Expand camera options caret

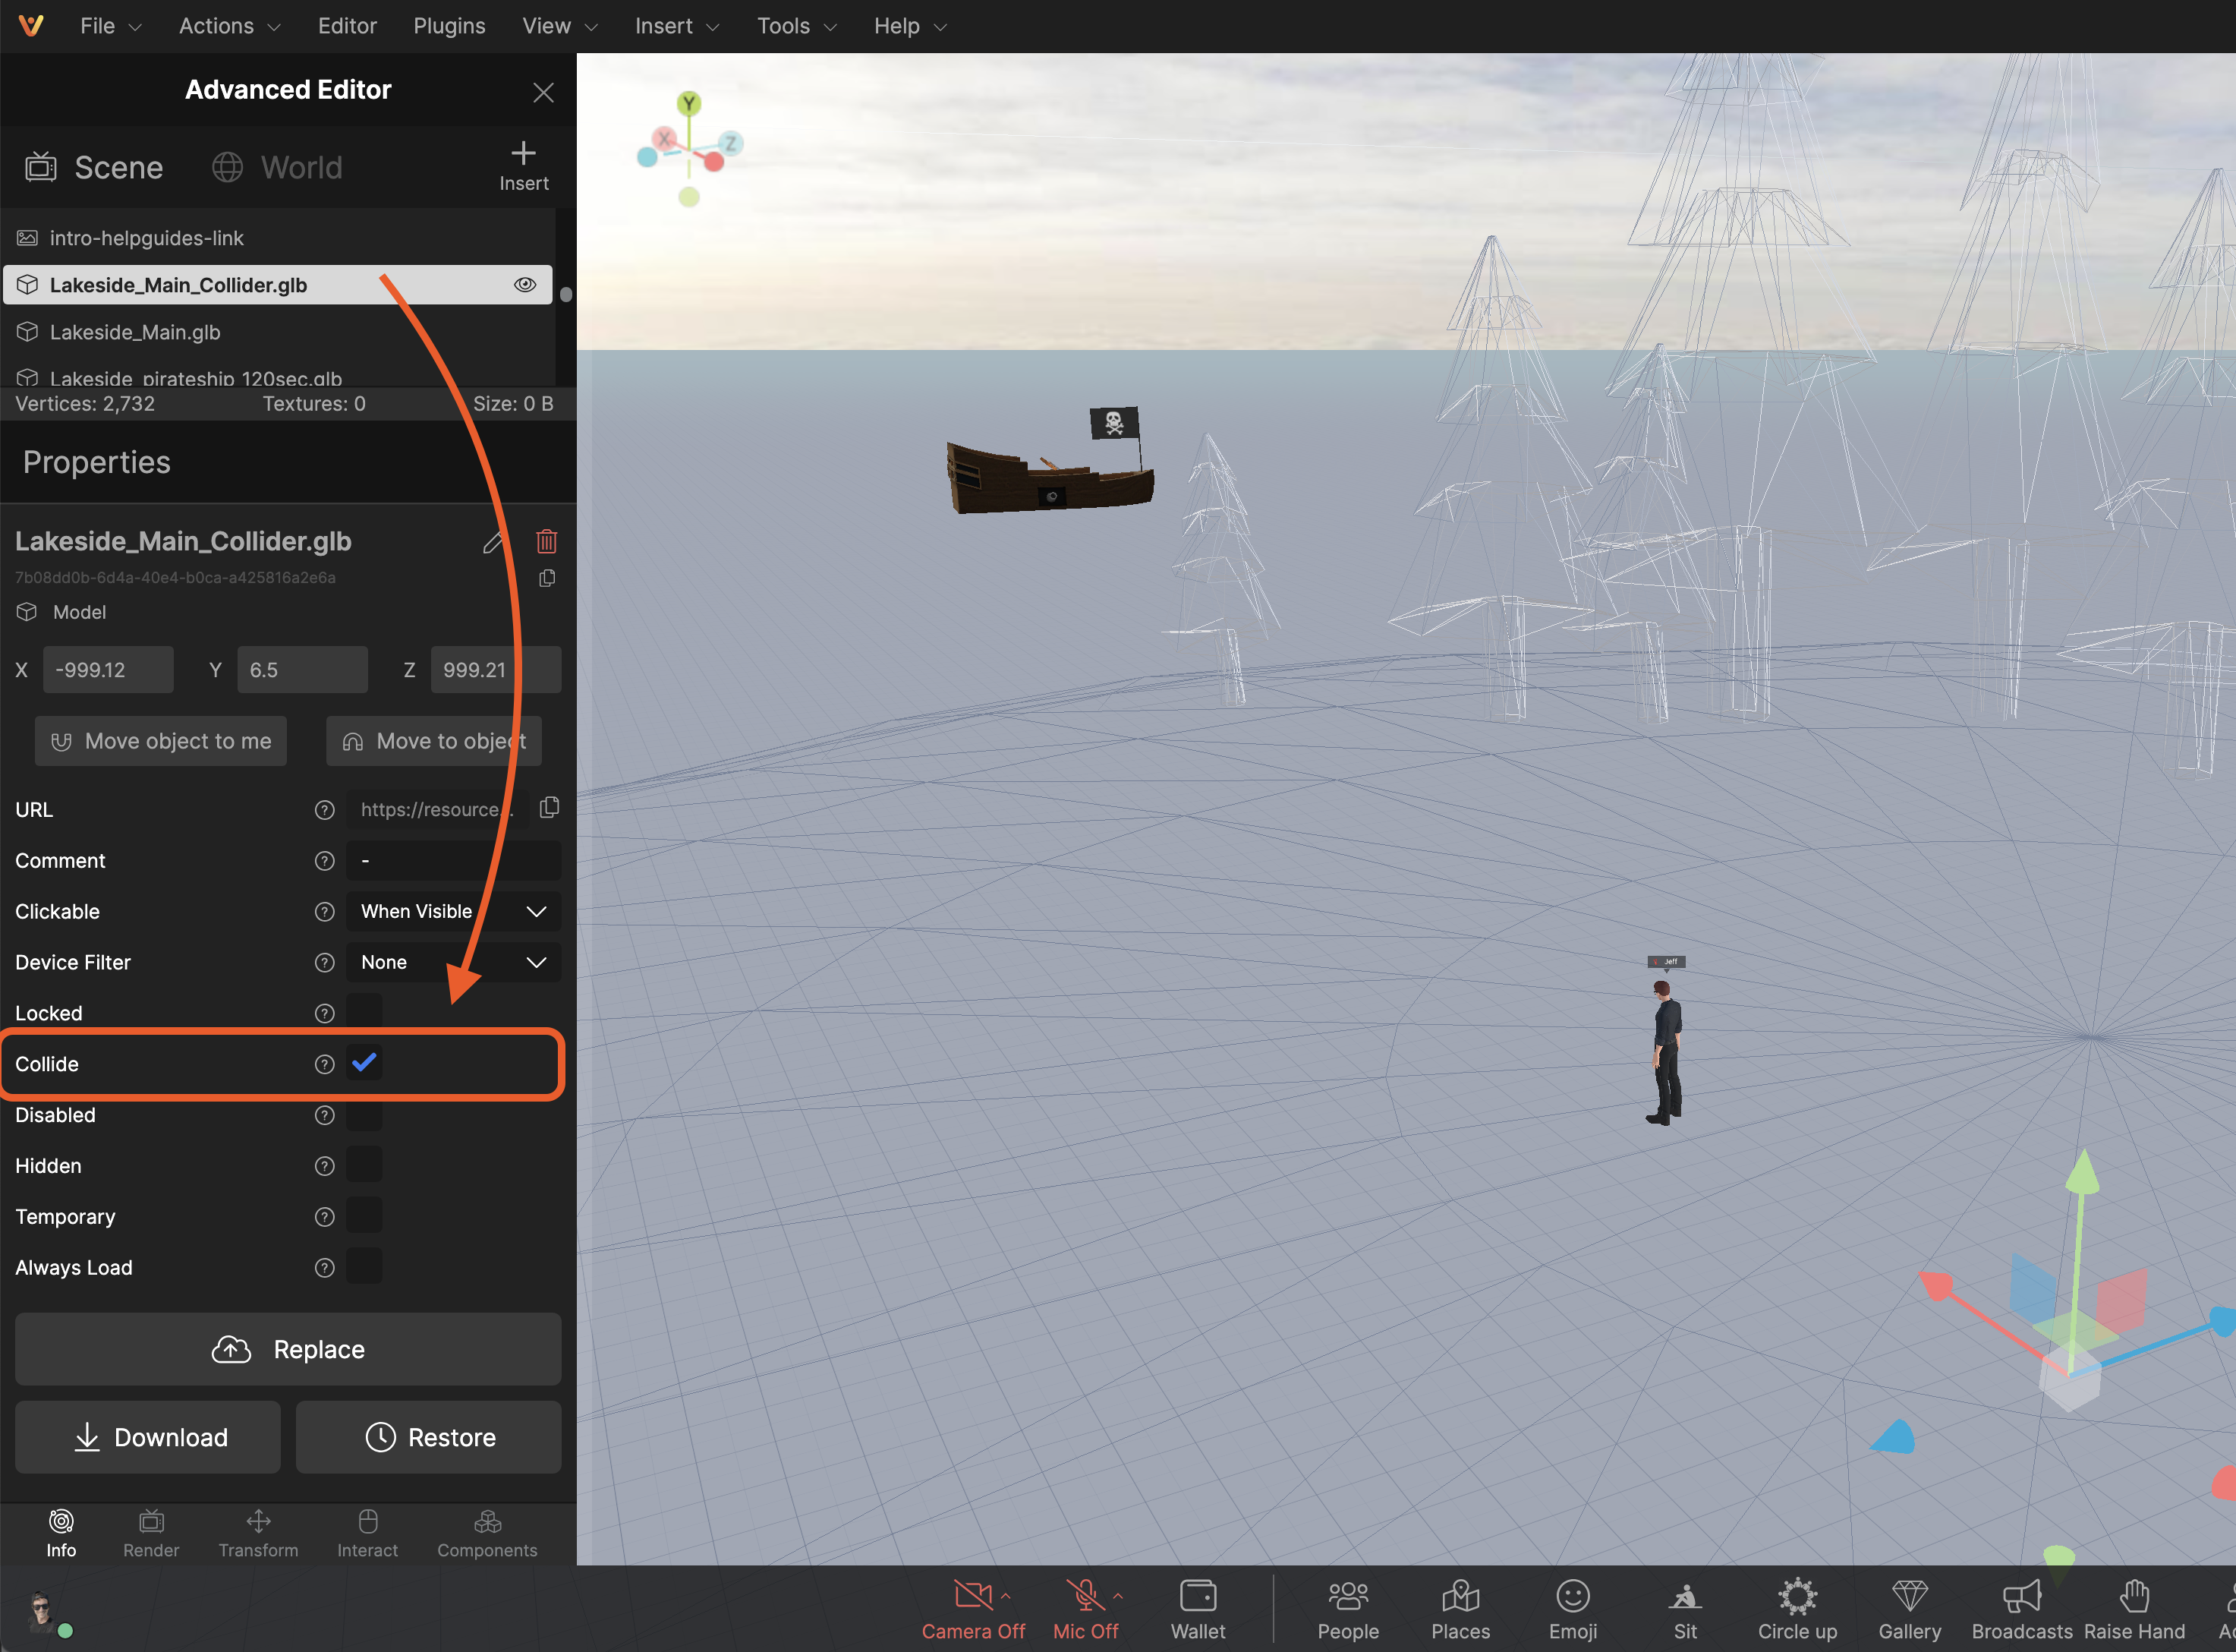pyautogui.click(x=1006, y=1596)
